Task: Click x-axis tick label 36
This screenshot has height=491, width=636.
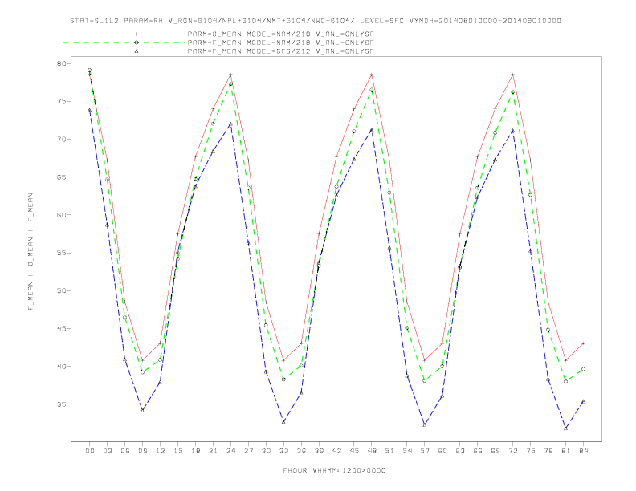Action: 301,451
